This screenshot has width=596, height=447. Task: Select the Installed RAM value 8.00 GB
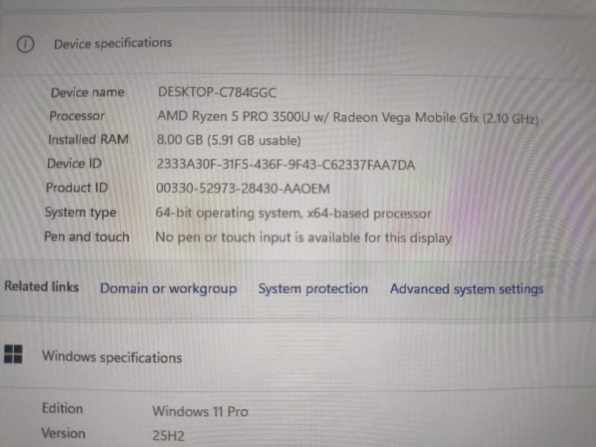(228, 140)
